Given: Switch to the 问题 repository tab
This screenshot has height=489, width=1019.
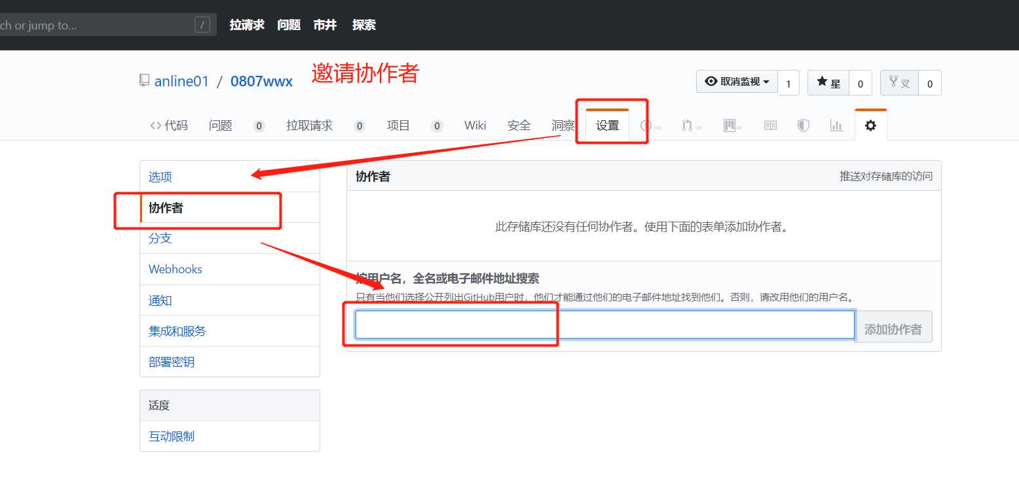Looking at the screenshot, I should tap(236, 126).
